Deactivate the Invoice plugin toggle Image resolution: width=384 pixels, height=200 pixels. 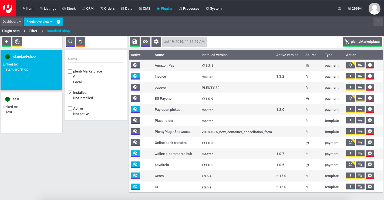(x=135, y=76)
